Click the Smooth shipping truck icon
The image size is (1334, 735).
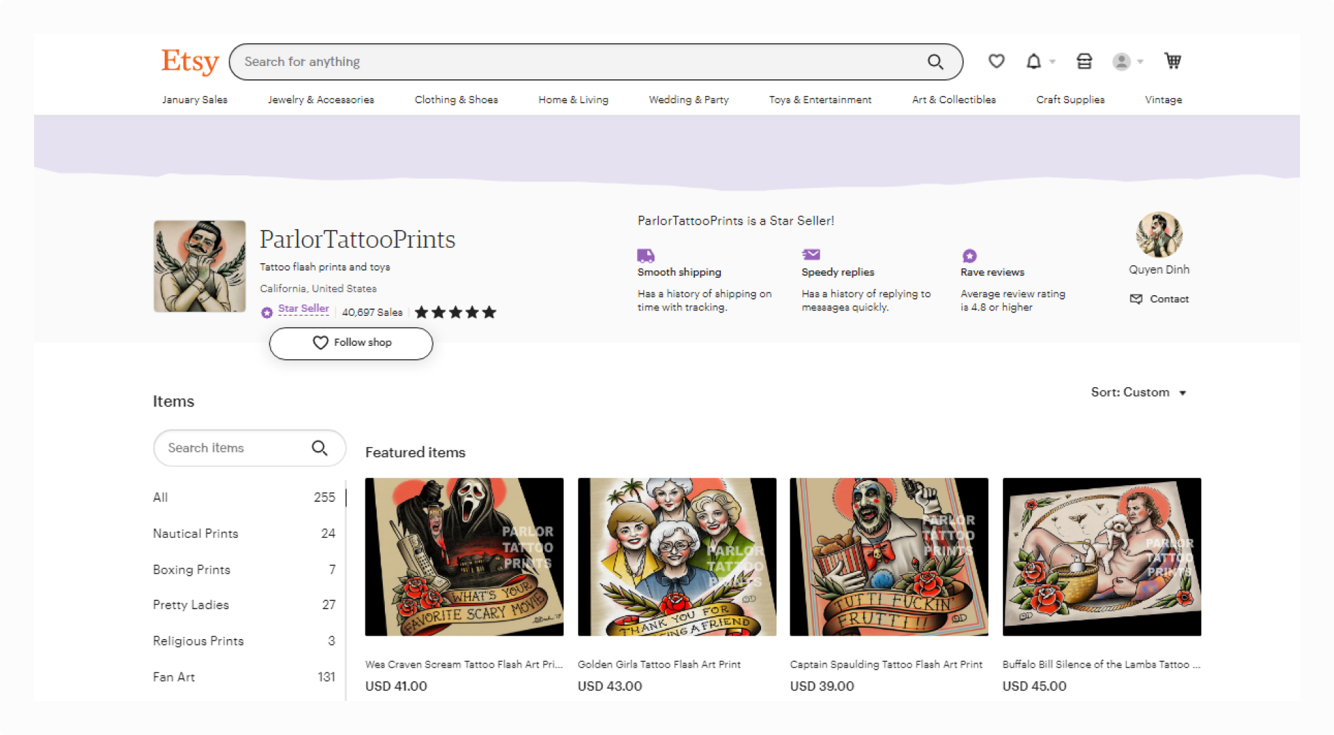646,255
